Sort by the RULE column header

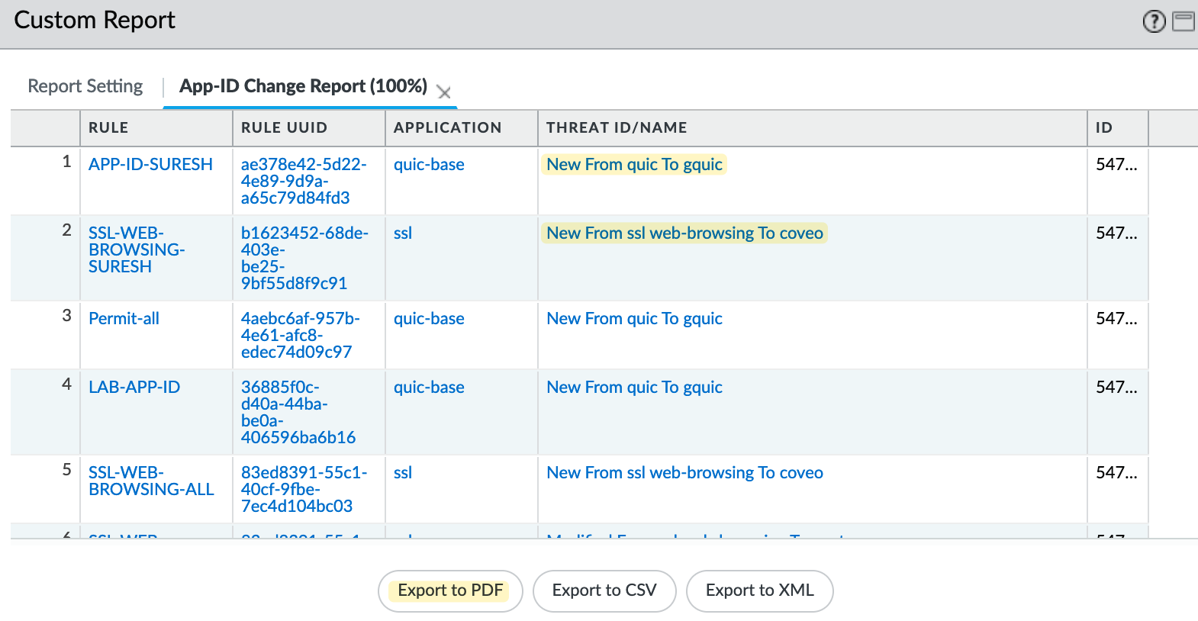click(x=156, y=128)
